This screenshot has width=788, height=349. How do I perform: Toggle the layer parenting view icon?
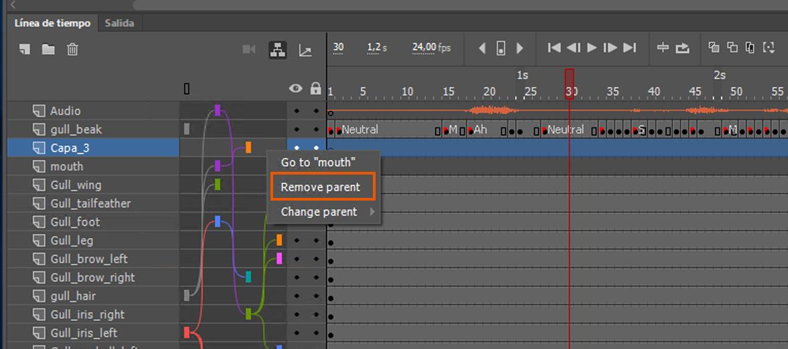pyautogui.click(x=277, y=49)
